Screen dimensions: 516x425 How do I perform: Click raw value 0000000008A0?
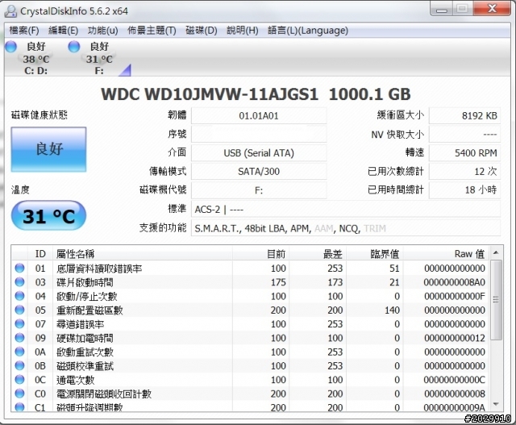[x=454, y=282]
